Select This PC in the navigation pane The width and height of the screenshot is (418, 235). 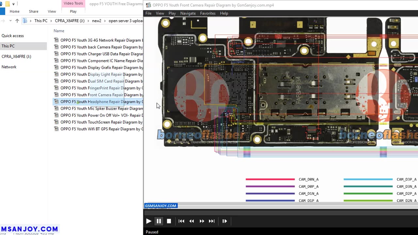click(x=8, y=46)
